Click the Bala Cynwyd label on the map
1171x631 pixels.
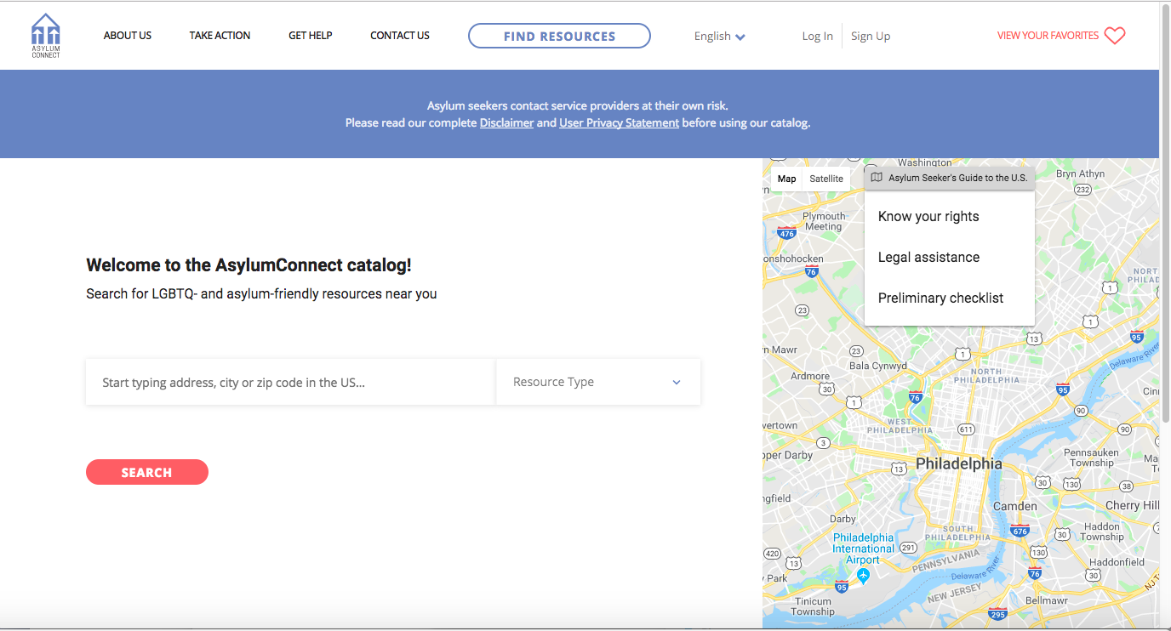pos(878,366)
